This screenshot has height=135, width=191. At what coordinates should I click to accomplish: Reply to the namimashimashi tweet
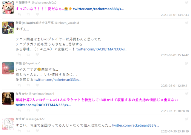[x=19, y=110]
